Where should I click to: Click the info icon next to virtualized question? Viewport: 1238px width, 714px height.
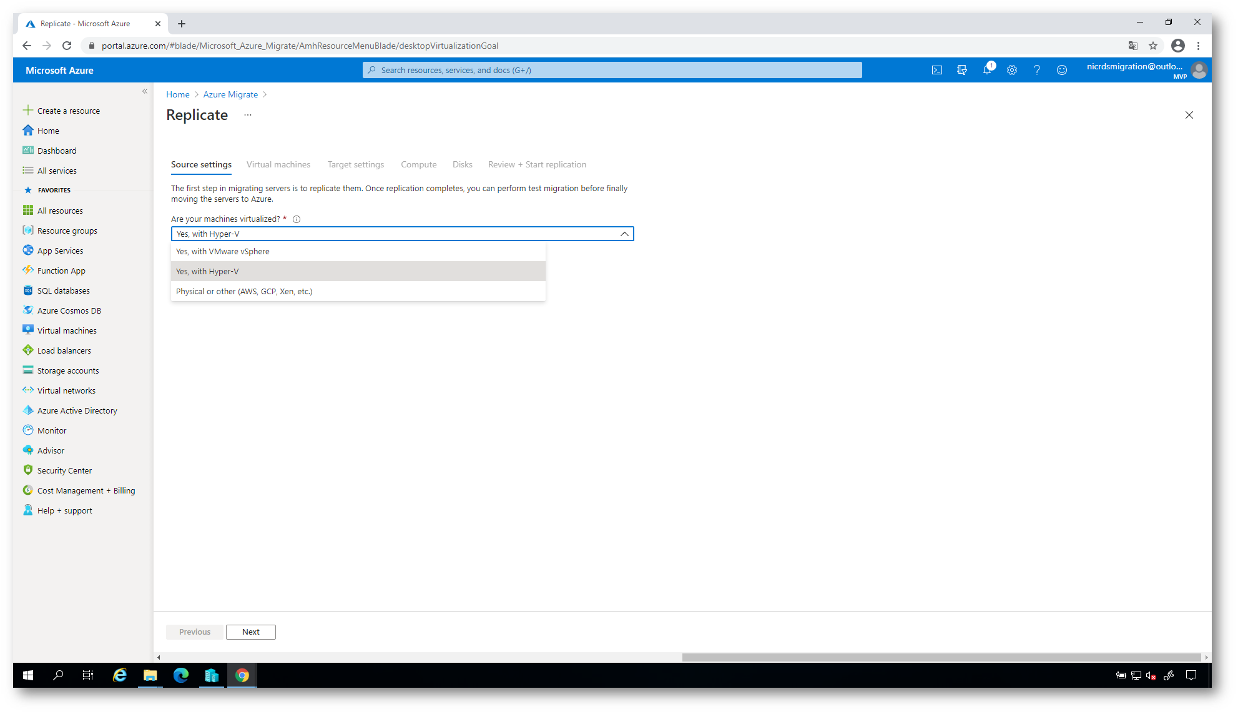click(x=297, y=219)
